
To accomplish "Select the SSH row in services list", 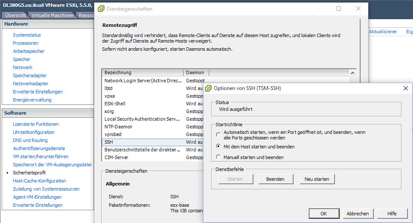I will click(143, 142).
